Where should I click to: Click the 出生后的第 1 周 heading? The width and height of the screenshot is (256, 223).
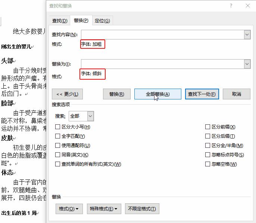19,213
